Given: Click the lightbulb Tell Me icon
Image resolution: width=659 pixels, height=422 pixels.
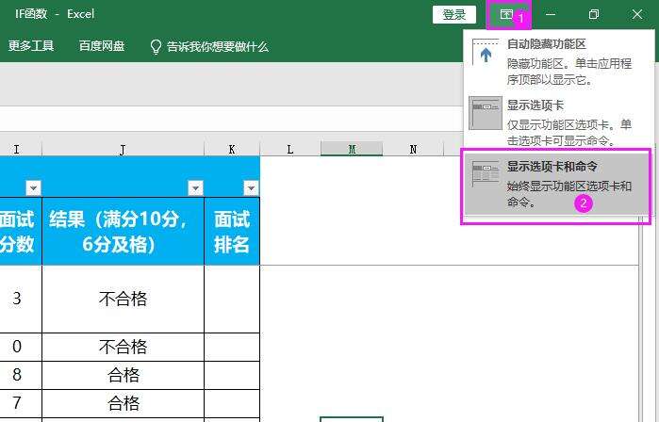Looking at the screenshot, I should (156, 46).
